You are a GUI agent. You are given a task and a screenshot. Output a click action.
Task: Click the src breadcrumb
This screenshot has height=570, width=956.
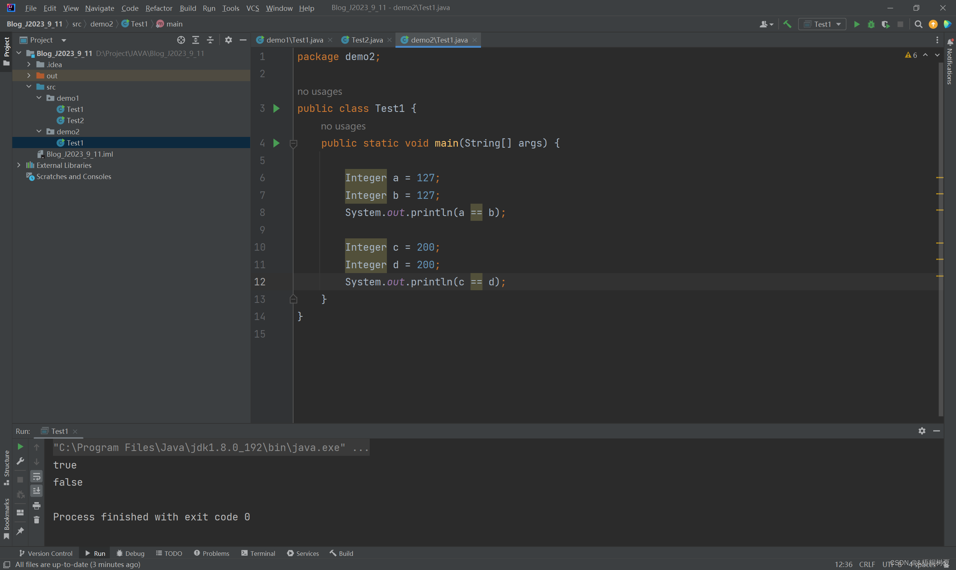tap(77, 24)
